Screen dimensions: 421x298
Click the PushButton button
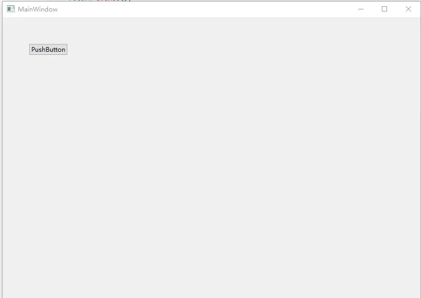click(49, 50)
